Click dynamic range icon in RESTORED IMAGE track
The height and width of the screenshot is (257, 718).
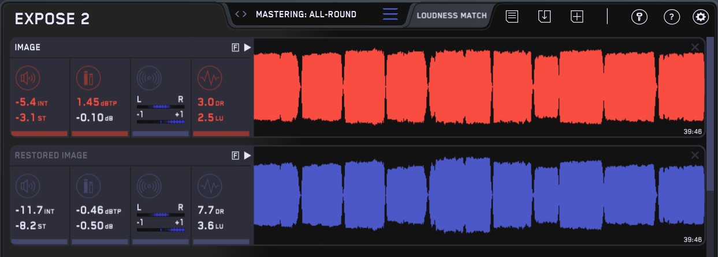pyautogui.click(x=210, y=186)
